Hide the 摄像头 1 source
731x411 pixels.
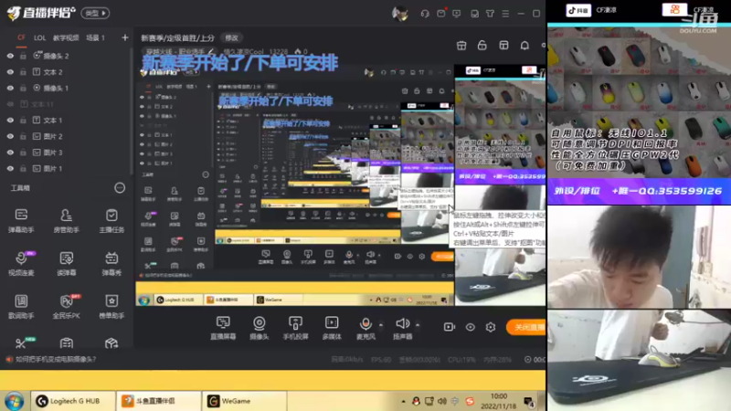point(10,88)
